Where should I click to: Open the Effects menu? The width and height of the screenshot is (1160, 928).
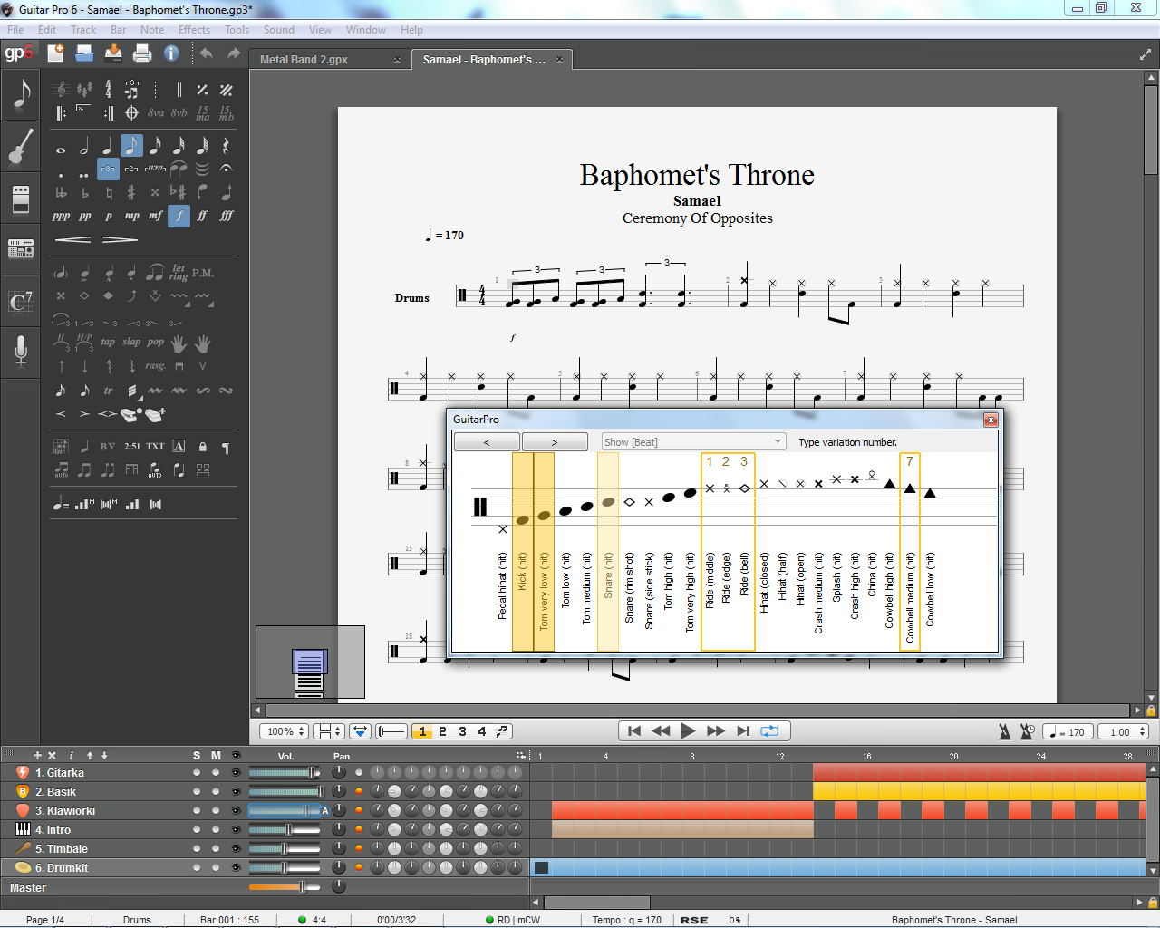coord(194,30)
